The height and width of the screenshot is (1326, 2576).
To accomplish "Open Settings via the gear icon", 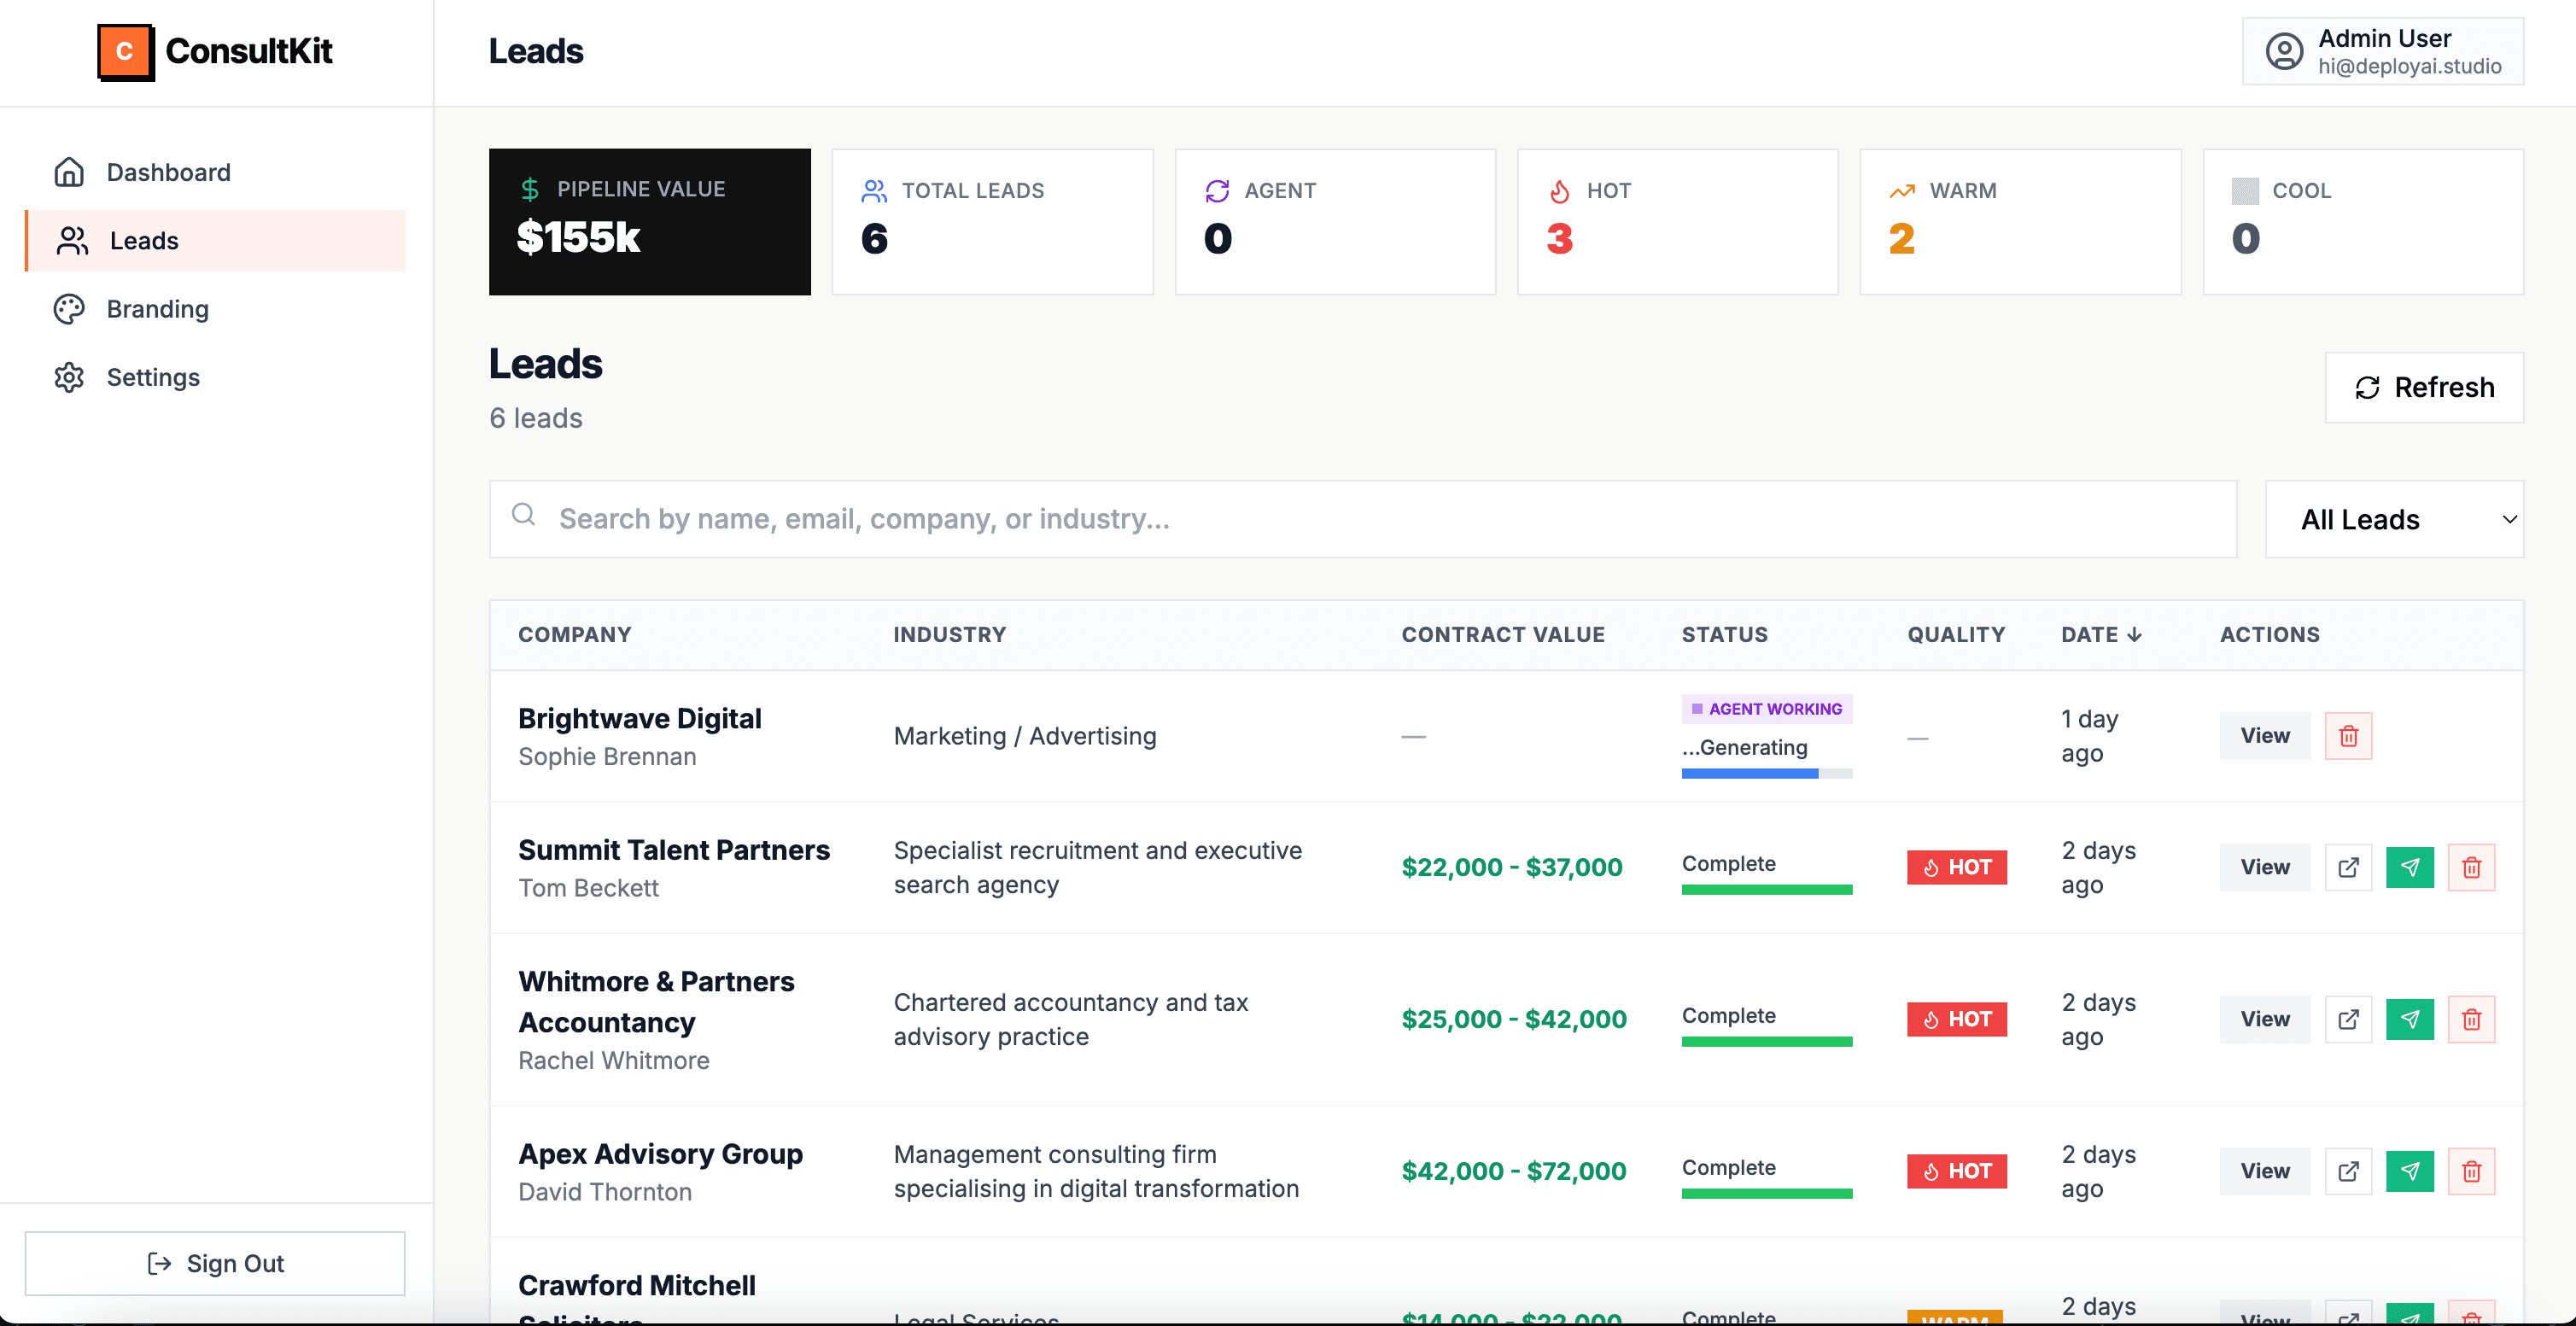I will click(x=69, y=377).
